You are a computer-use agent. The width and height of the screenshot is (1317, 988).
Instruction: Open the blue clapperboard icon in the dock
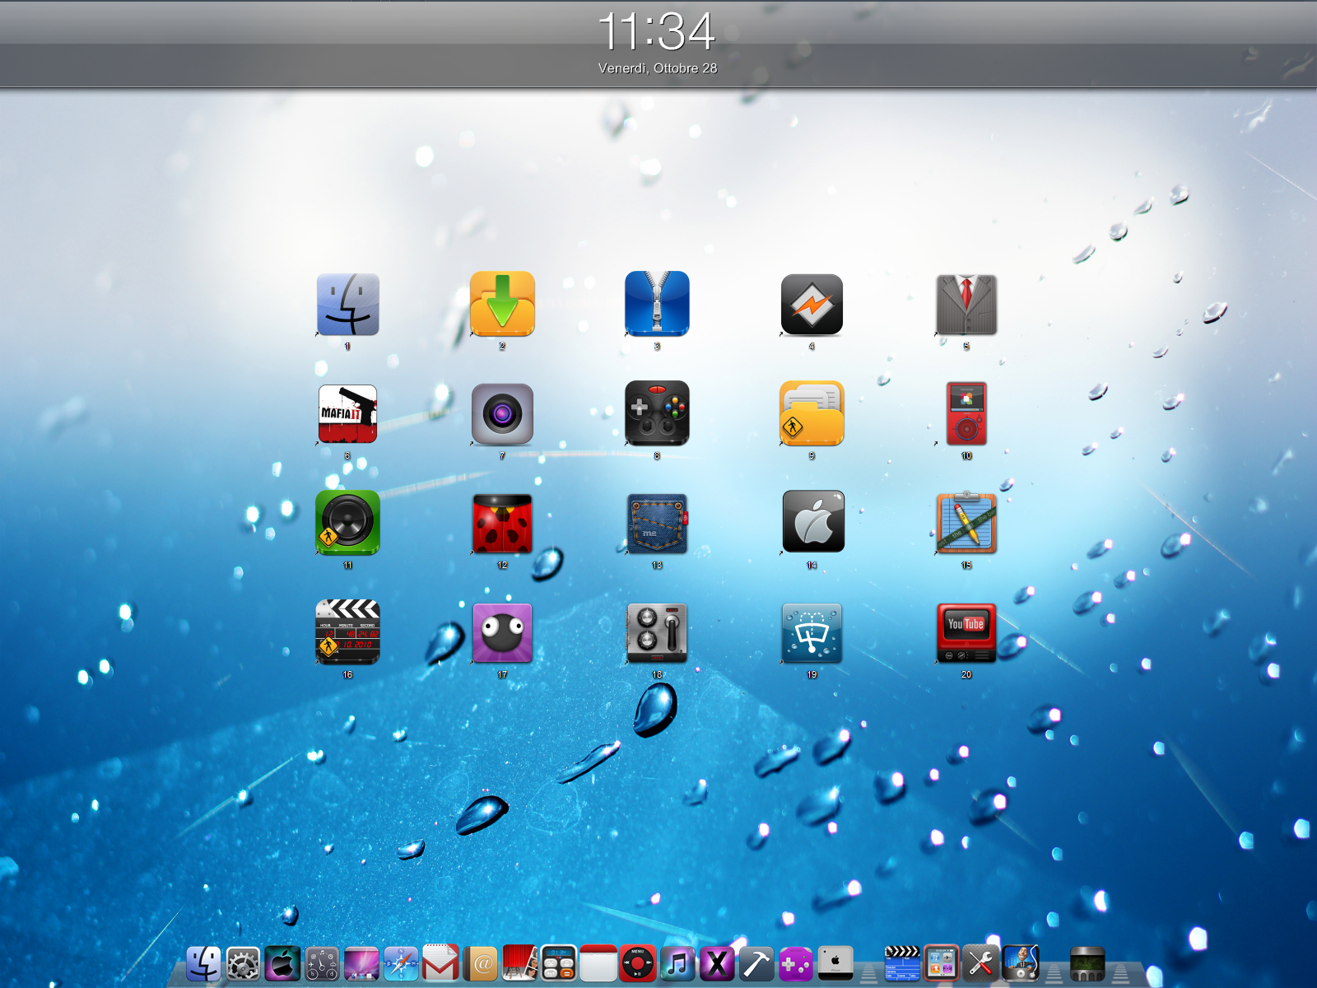[902, 963]
